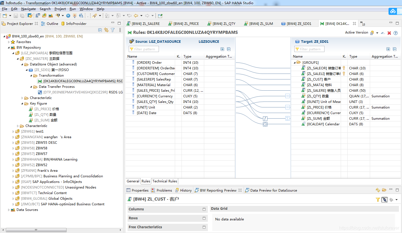Click the Target filter pattern input field

(x=309, y=49)
